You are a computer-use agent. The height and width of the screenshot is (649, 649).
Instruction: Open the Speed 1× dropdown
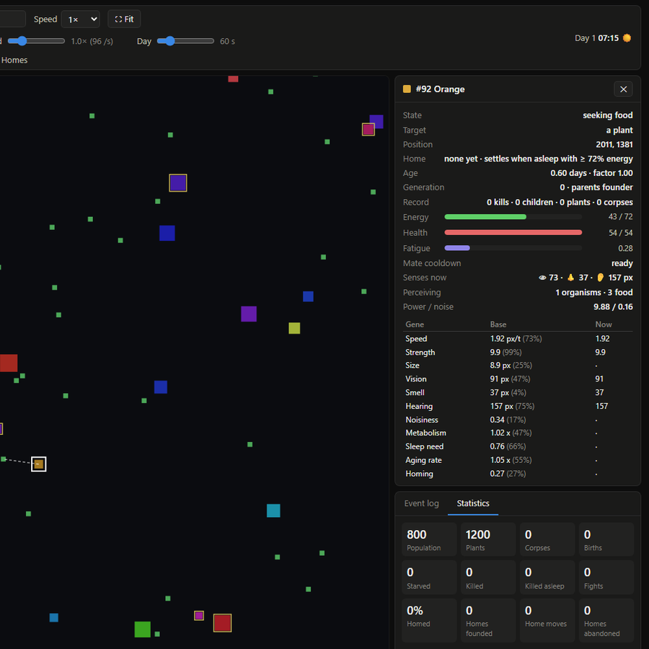(80, 19)
